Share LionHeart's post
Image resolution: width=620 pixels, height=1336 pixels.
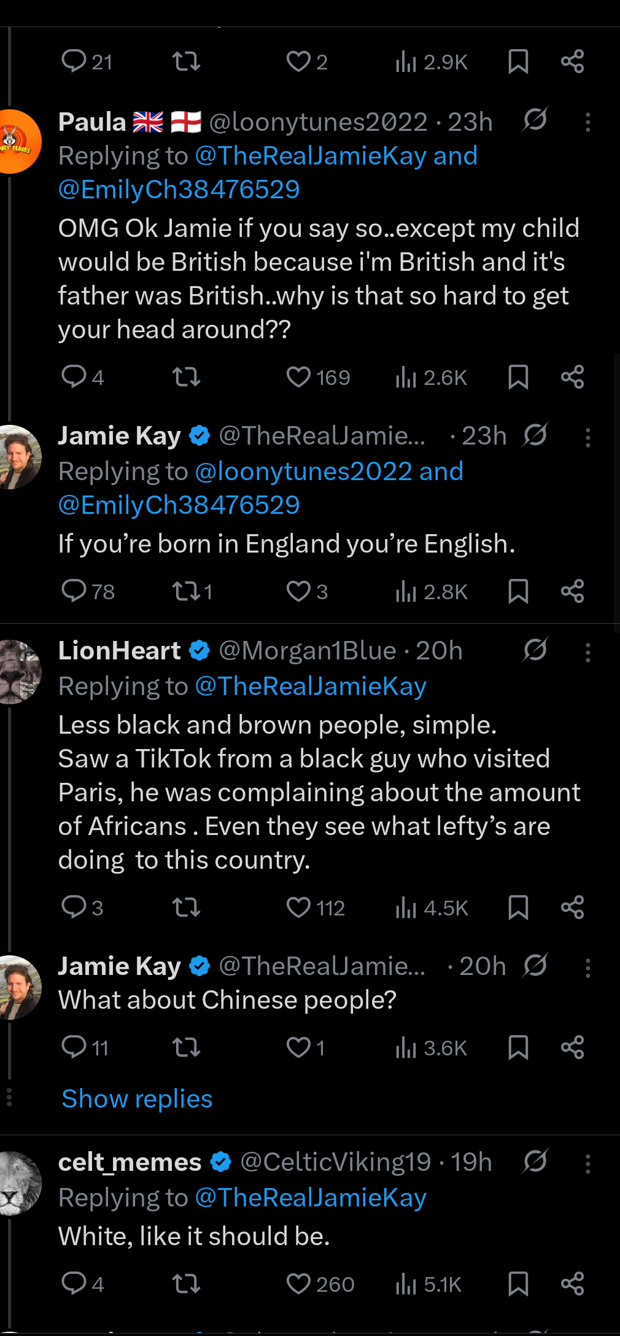572,907
